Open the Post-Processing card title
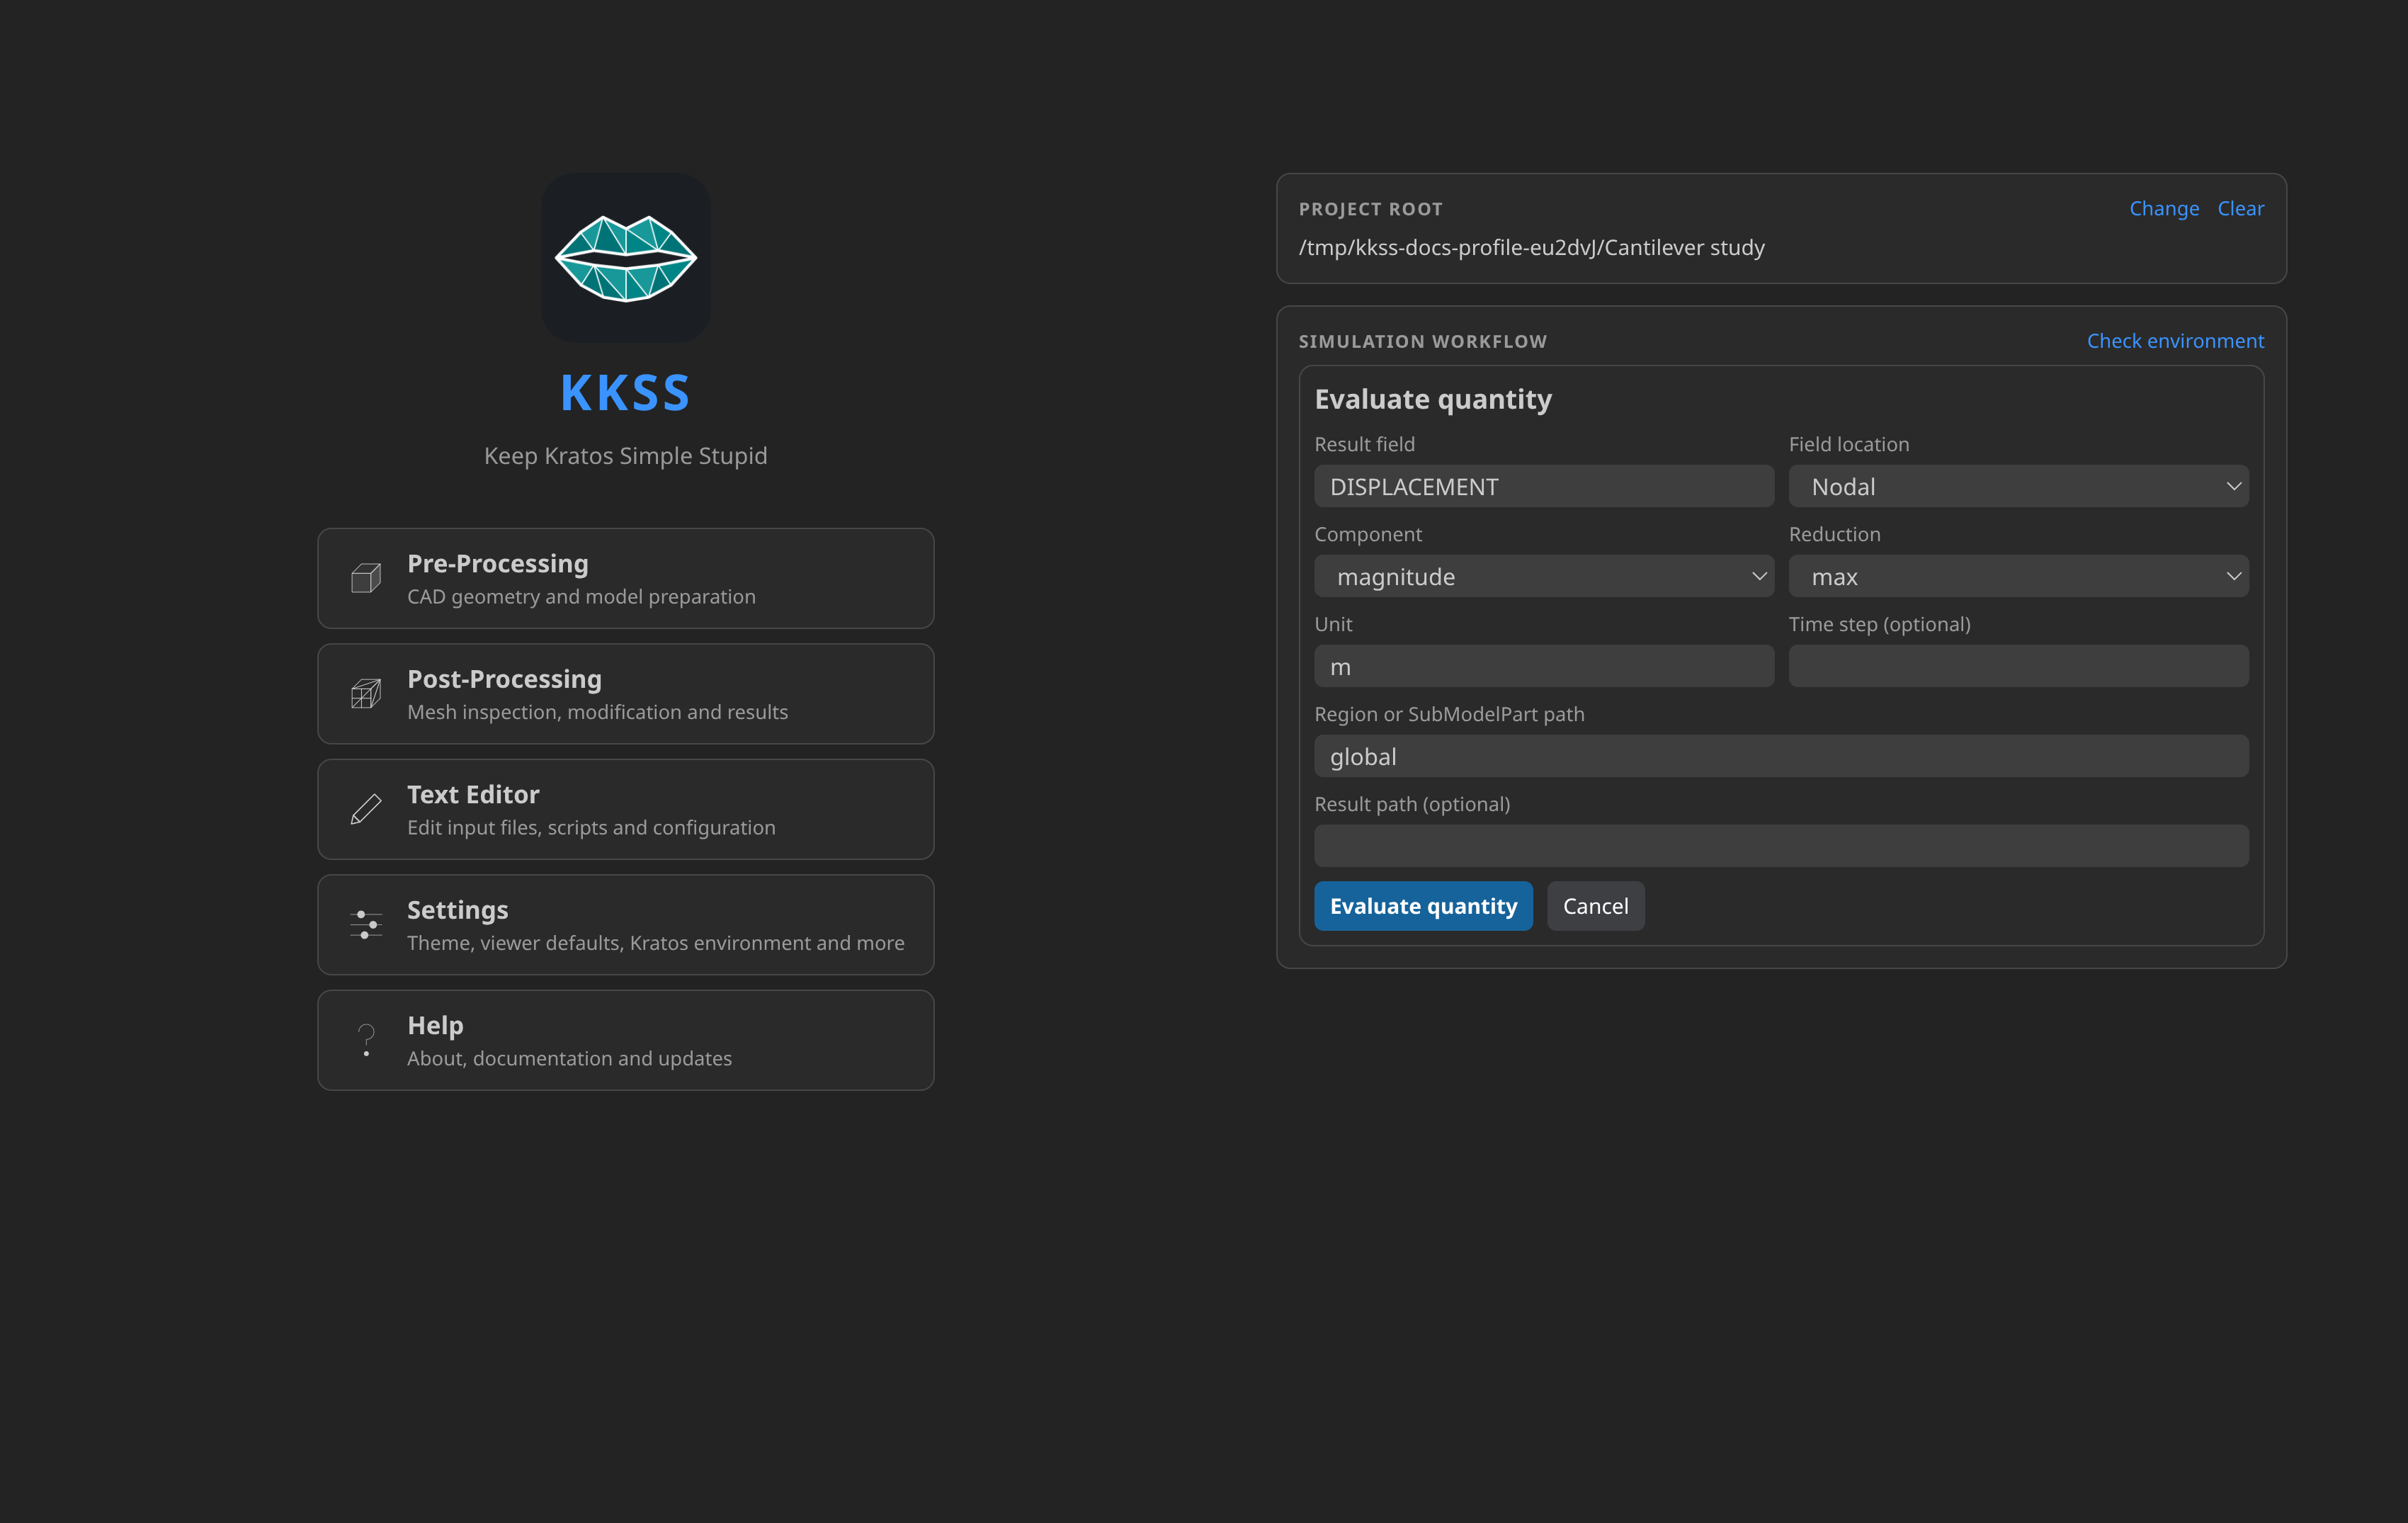The height and width of the screenshot is (1523, 2408). [504, 679]
